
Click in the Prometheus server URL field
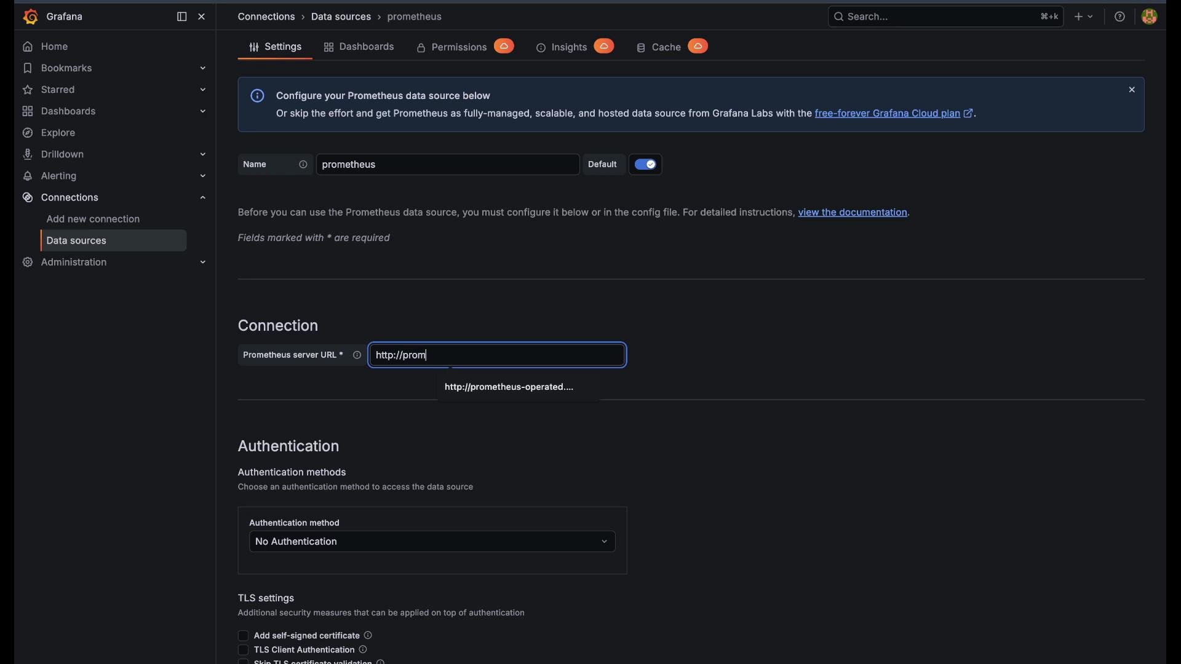[498, 355]
